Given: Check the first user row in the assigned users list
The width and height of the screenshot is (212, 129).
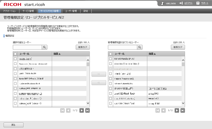Looking at the screenshot, I should point(110,59).
